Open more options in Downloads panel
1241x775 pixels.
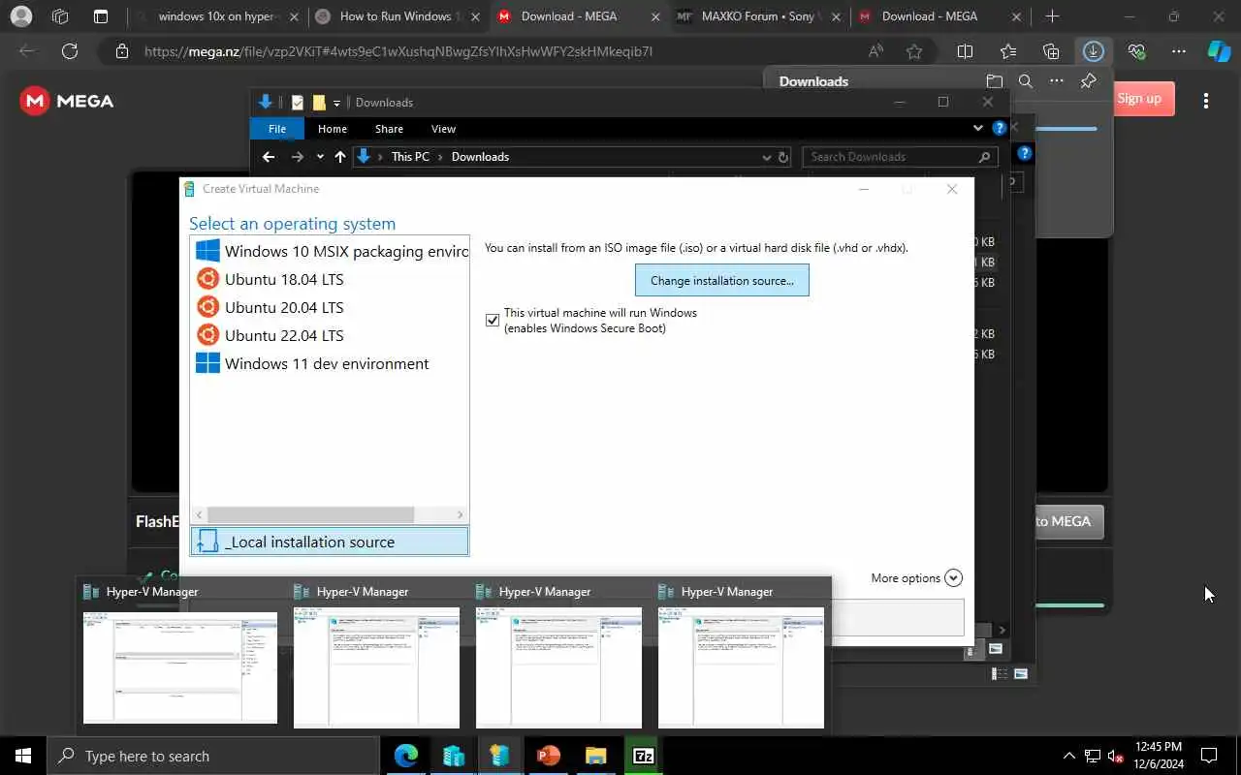click(x=1057, y=81)
